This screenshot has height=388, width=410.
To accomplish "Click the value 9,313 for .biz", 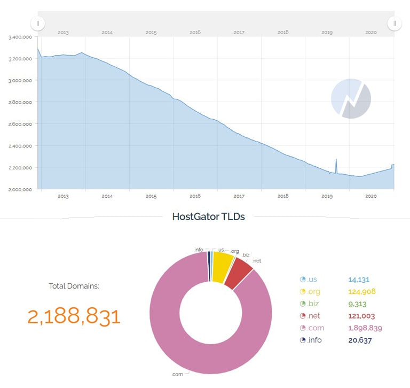I will pos(358,304).
